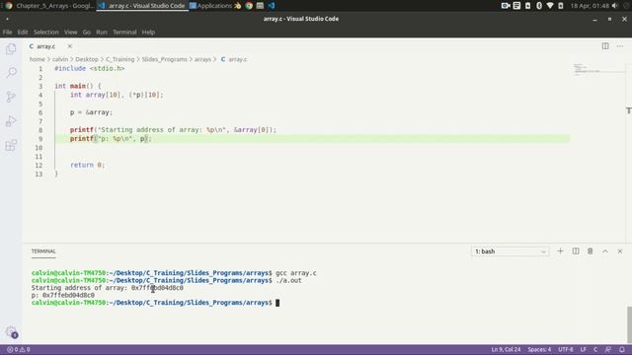
Task: Open the Bluetooth tray icon
Action: coord(539,6)
